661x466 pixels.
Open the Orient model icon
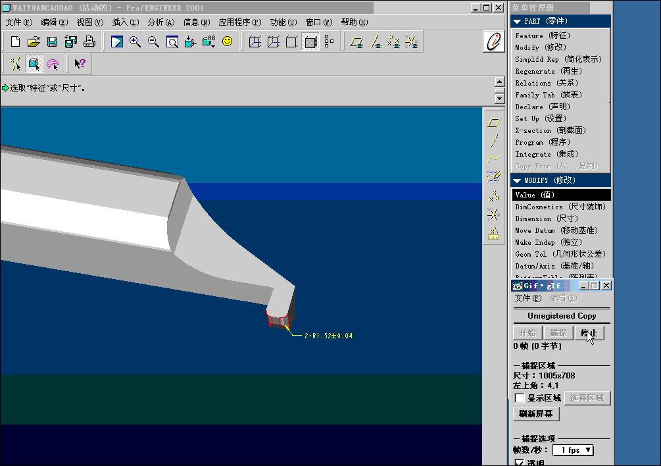[x=191, y=41]
